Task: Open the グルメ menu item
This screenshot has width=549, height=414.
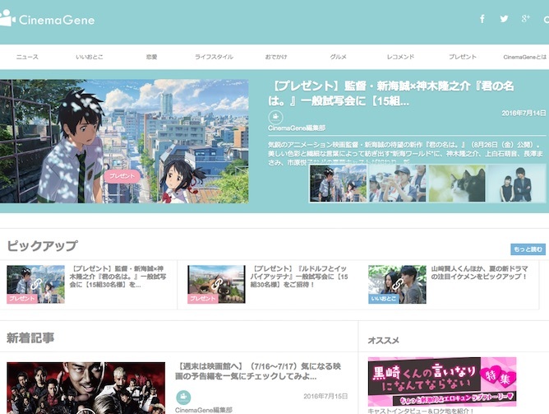Action: pos(339,57)
